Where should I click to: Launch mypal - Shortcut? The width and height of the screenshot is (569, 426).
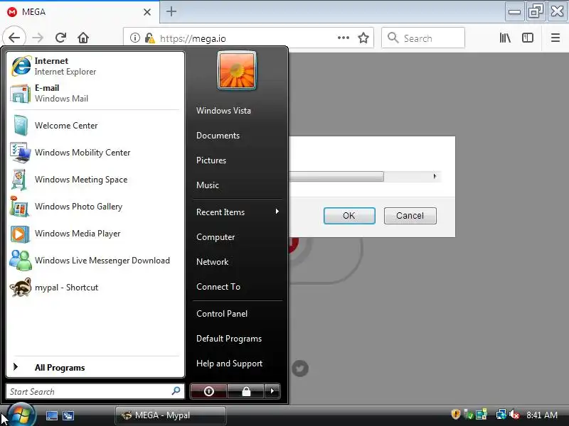pos(95,288)
